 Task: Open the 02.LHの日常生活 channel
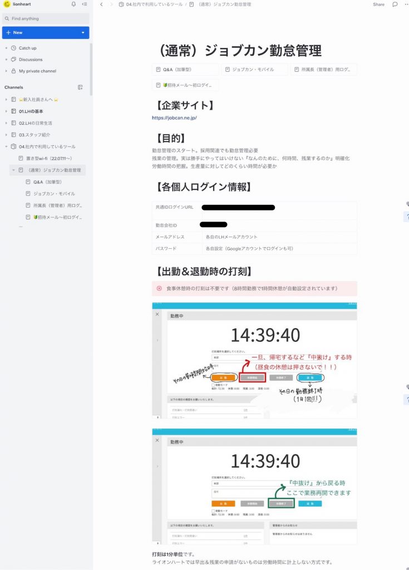coord(35,123)
